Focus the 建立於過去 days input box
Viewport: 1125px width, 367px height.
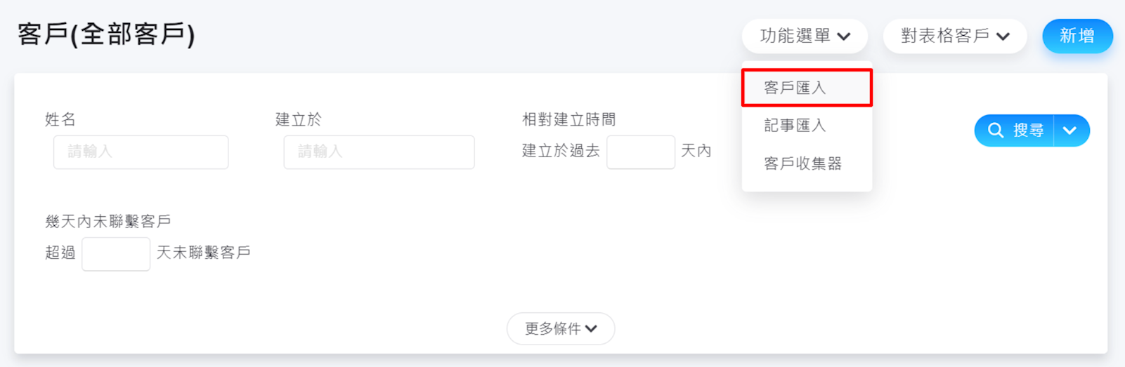point(641,152)
